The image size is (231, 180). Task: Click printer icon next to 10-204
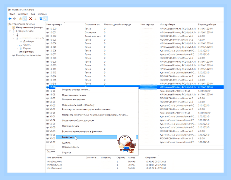click(48, 44)
